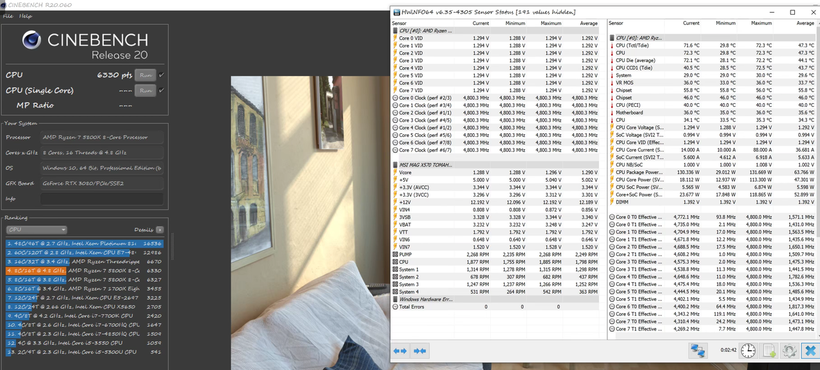Select the System 1 fan row
Viewport: 820px width, 370px height.
pyautogui.click(x=495, y=269)
